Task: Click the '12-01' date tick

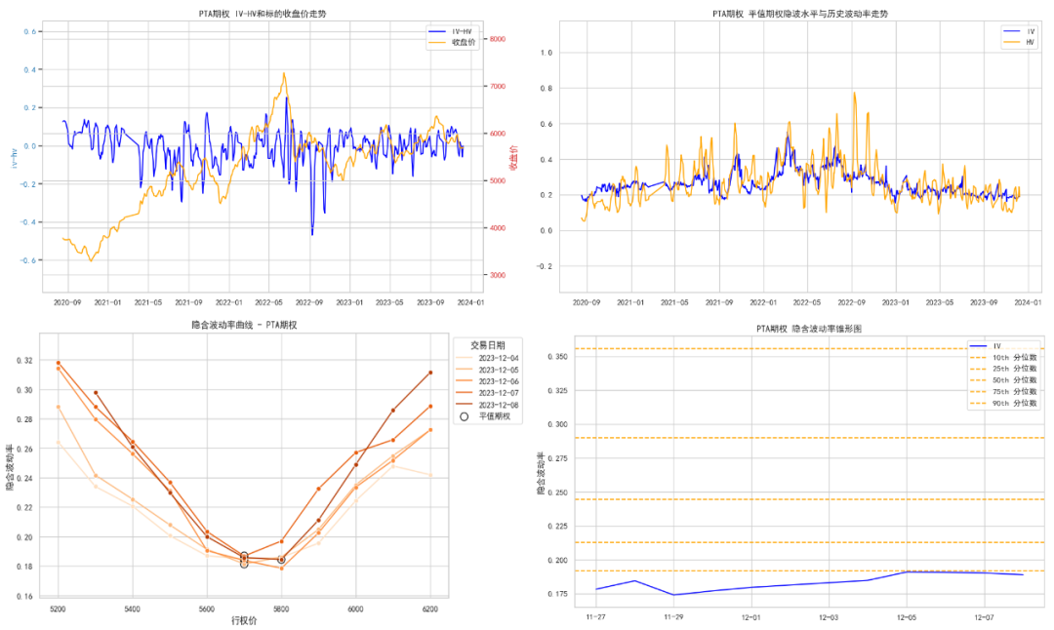Action: coord(750,617)
